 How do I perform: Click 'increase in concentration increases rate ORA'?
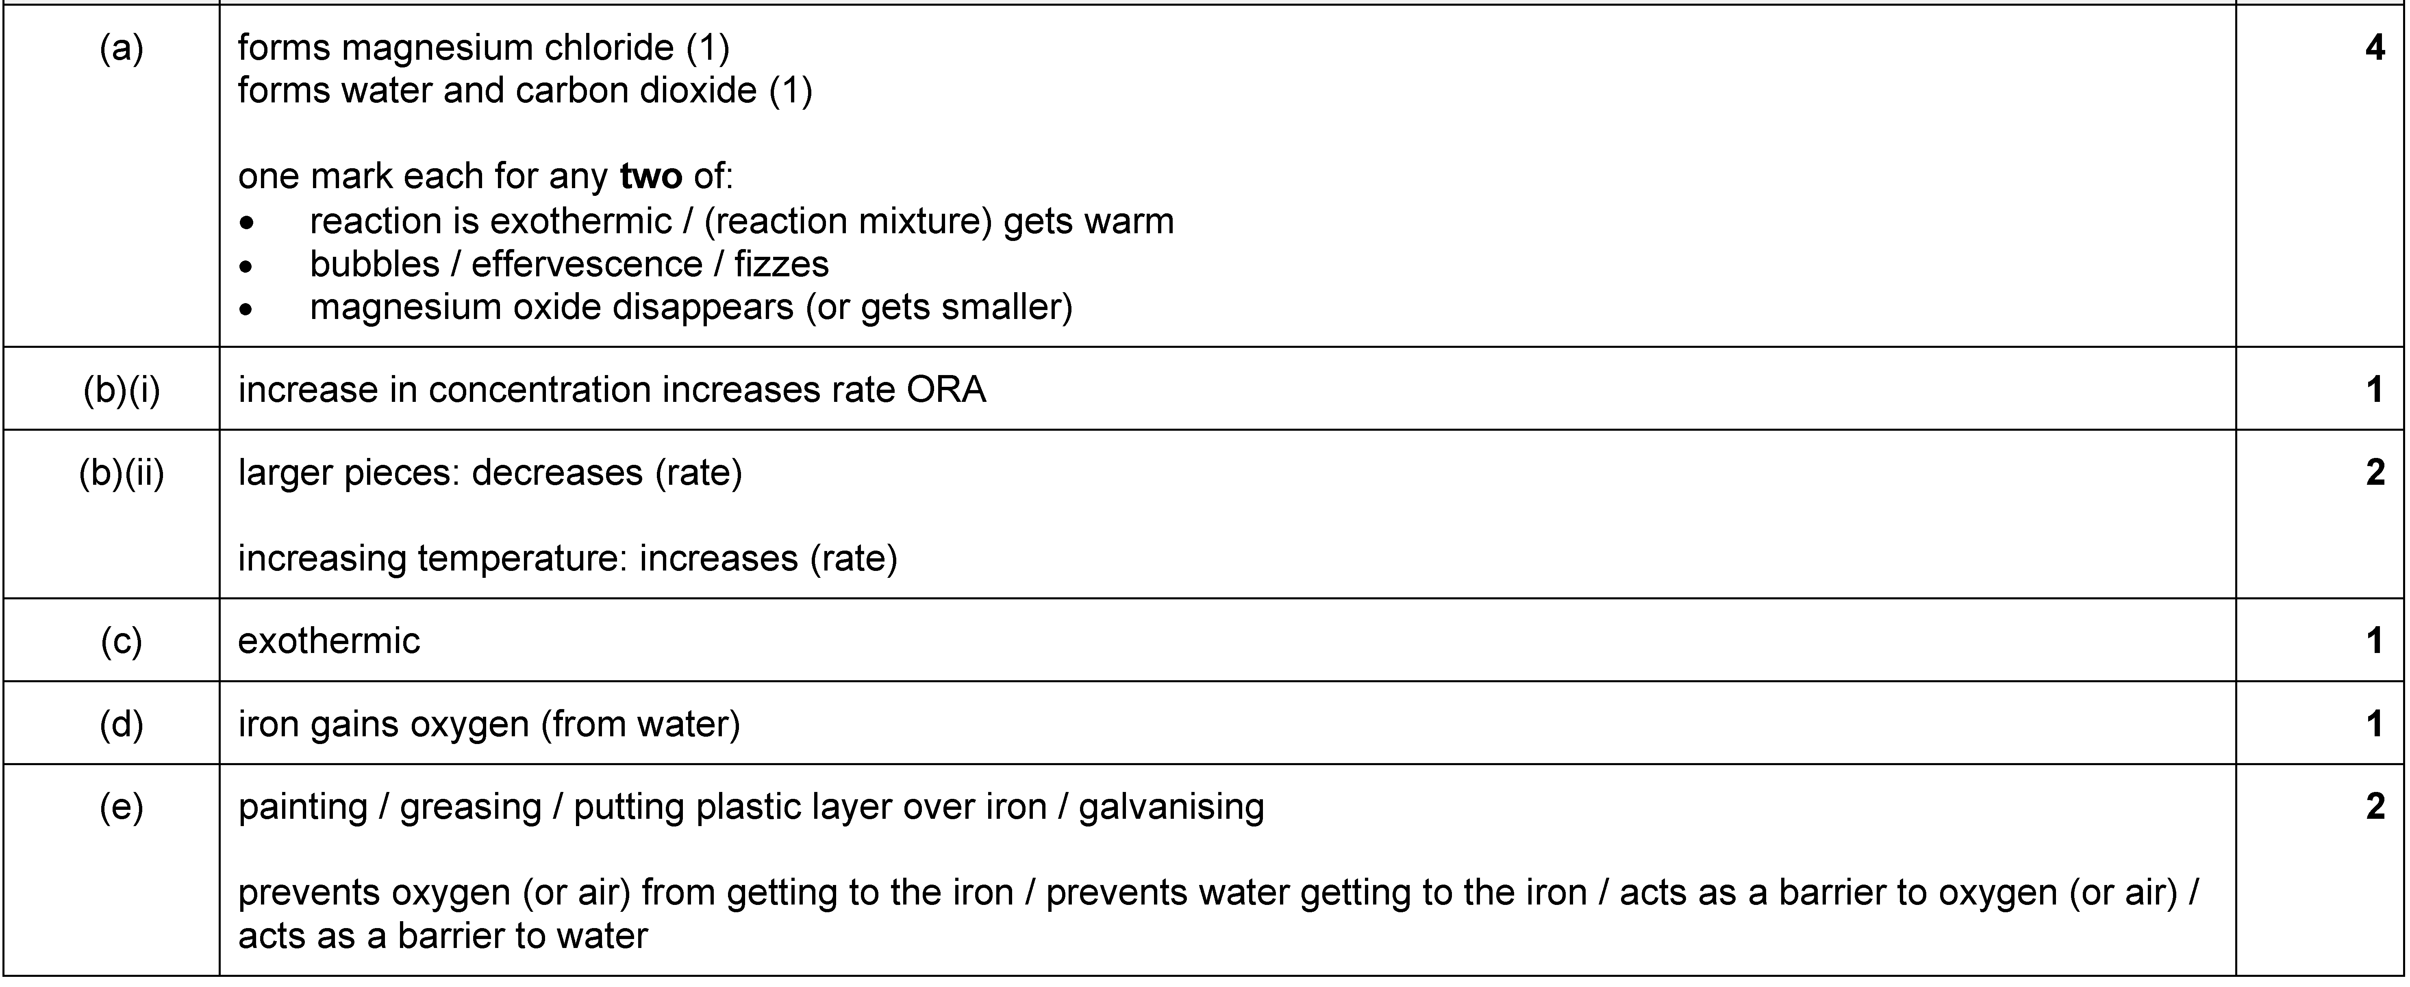[612, 389]
